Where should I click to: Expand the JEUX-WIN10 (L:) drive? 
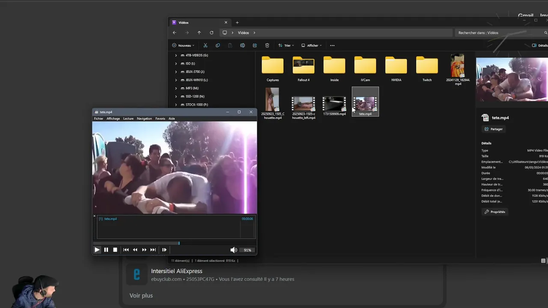pos(176,80)
